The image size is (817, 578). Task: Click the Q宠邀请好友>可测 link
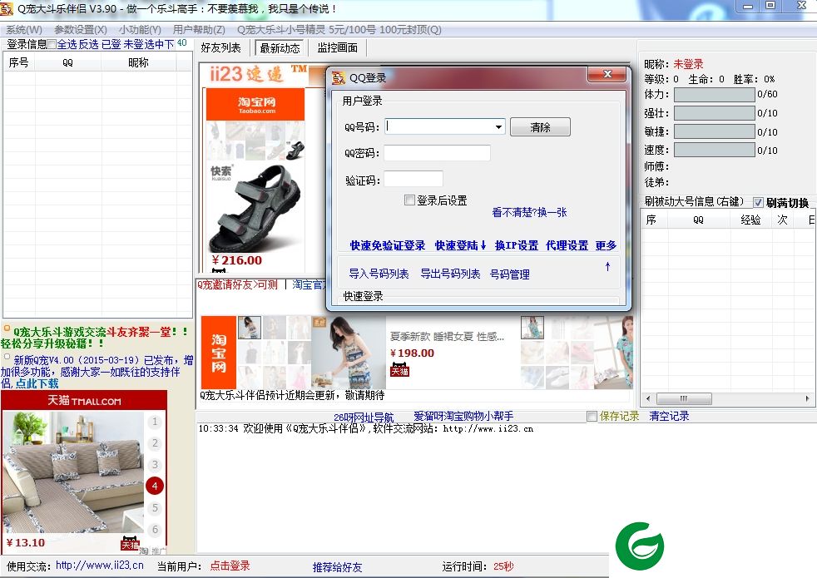(x=238, y=284)
